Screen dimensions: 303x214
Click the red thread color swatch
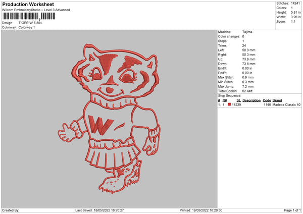coord(229,104)
